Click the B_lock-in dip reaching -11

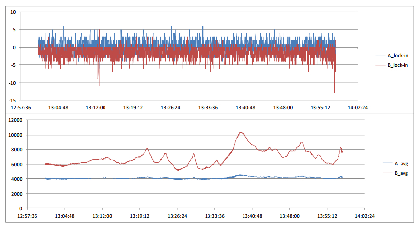point(99,85)
